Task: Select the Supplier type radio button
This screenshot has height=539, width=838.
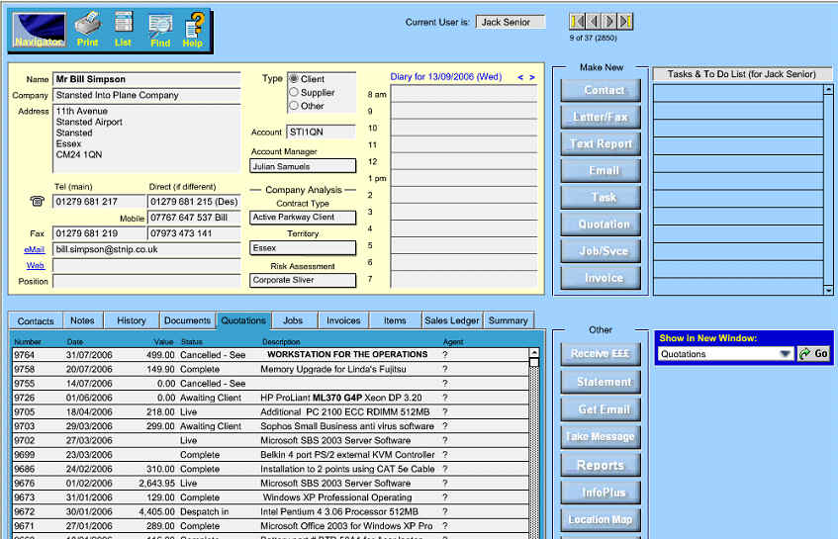Action: coord(294,92)
